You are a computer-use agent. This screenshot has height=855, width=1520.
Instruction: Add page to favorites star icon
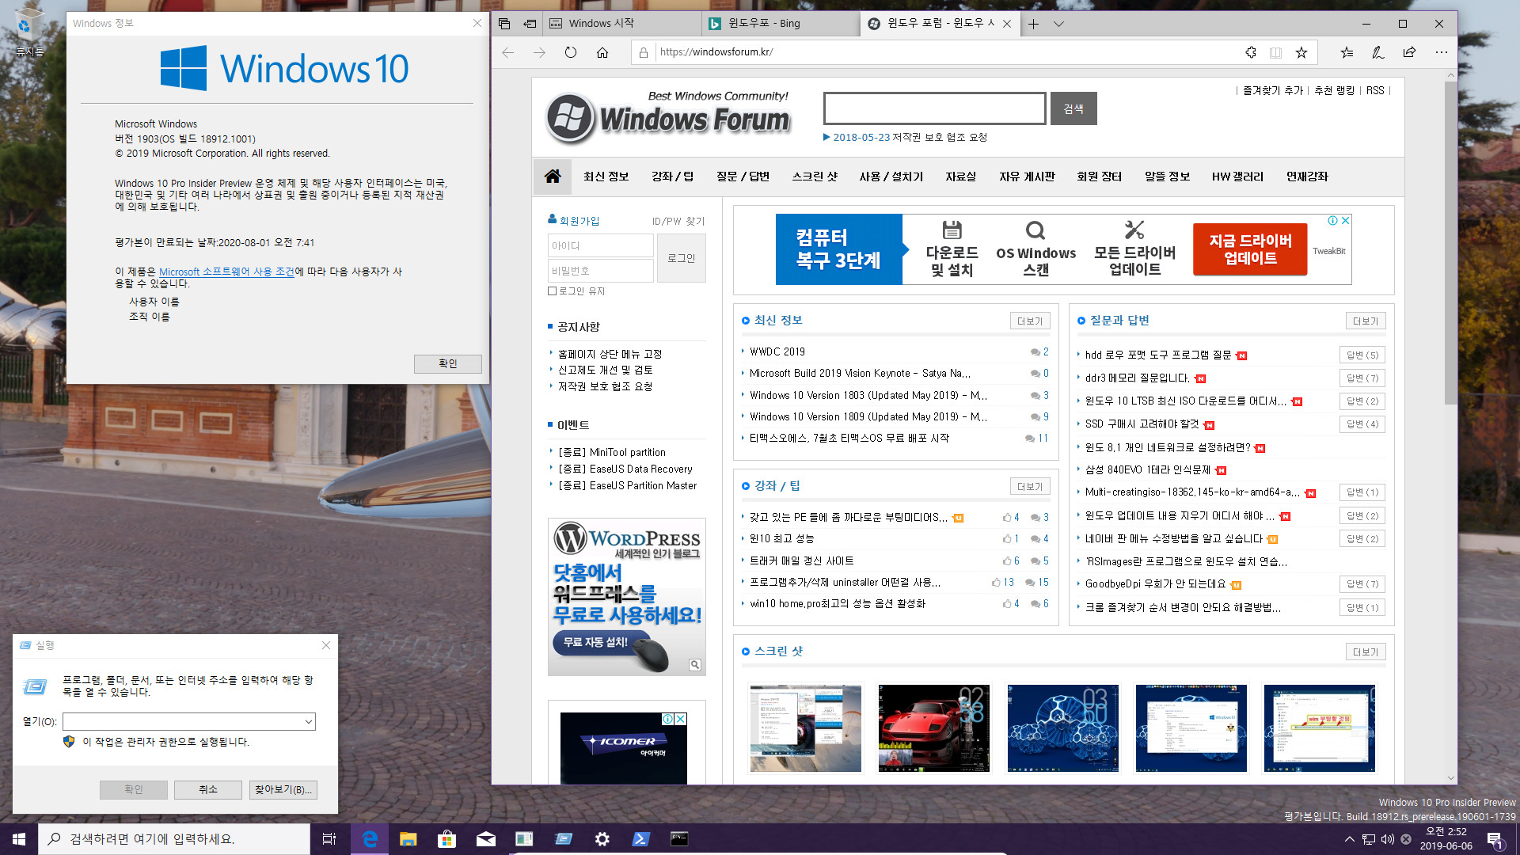click(1301, 52)
